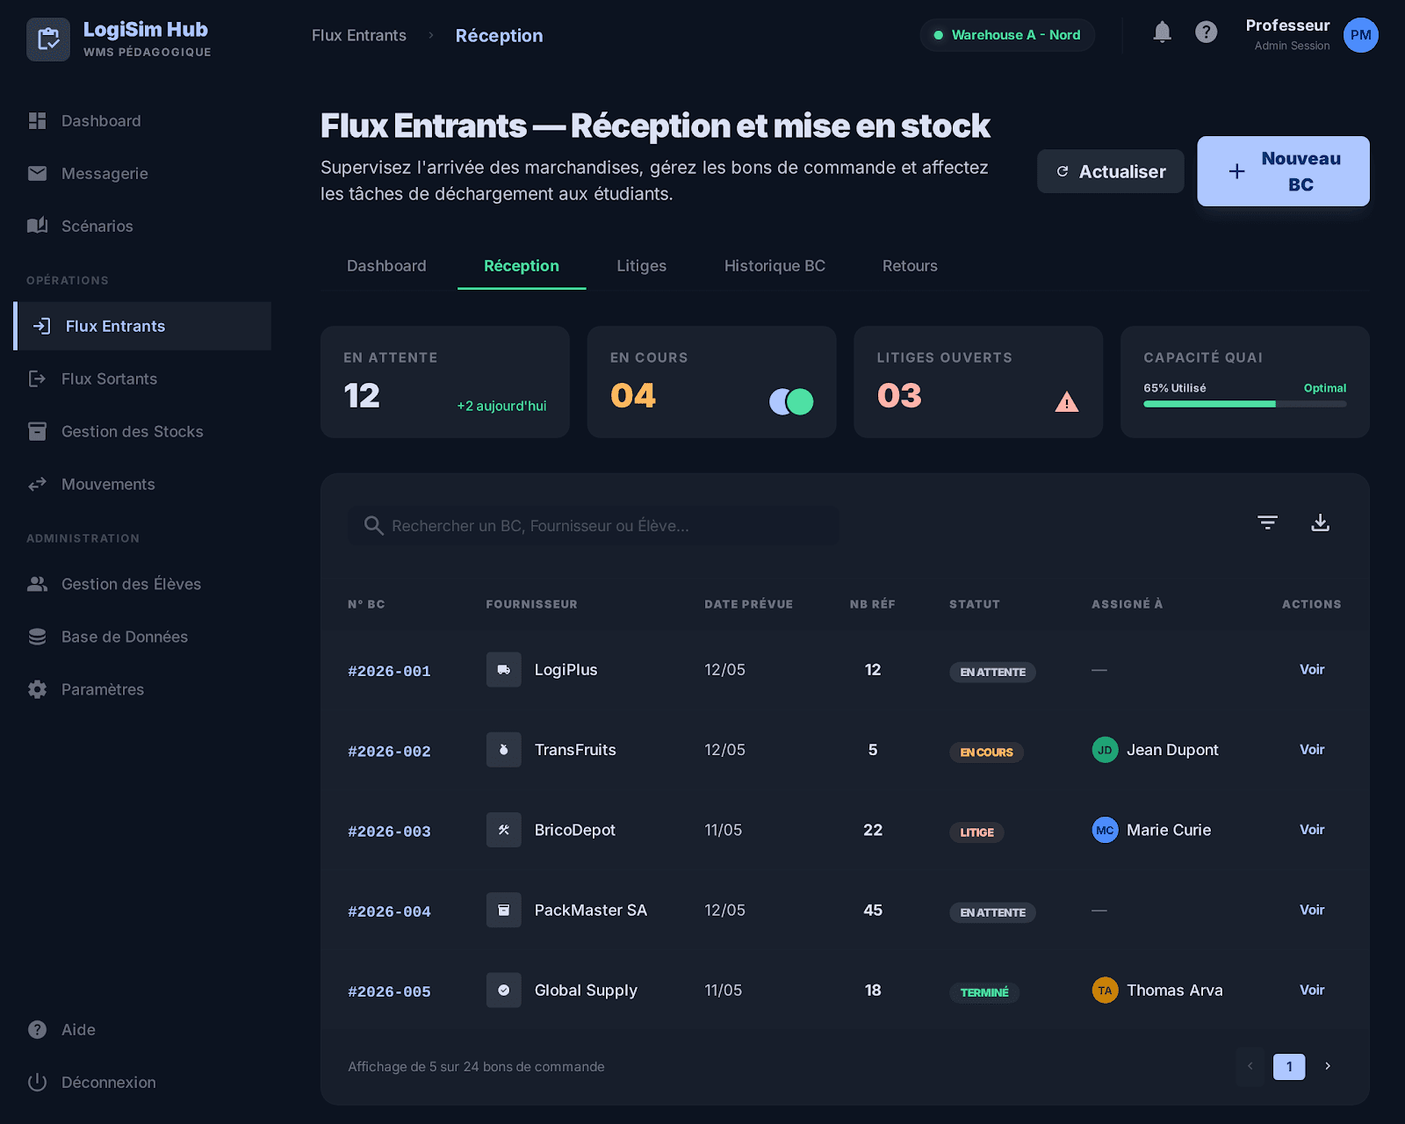Click the Actualiser button
This screenshot has height=1124, width=1405.
click(x=1110, y=171)
